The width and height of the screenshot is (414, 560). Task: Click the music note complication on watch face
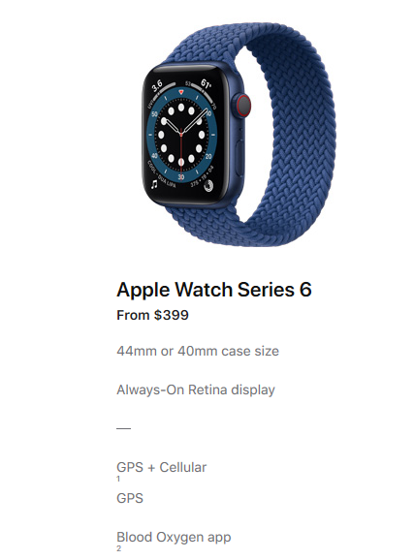154,184
